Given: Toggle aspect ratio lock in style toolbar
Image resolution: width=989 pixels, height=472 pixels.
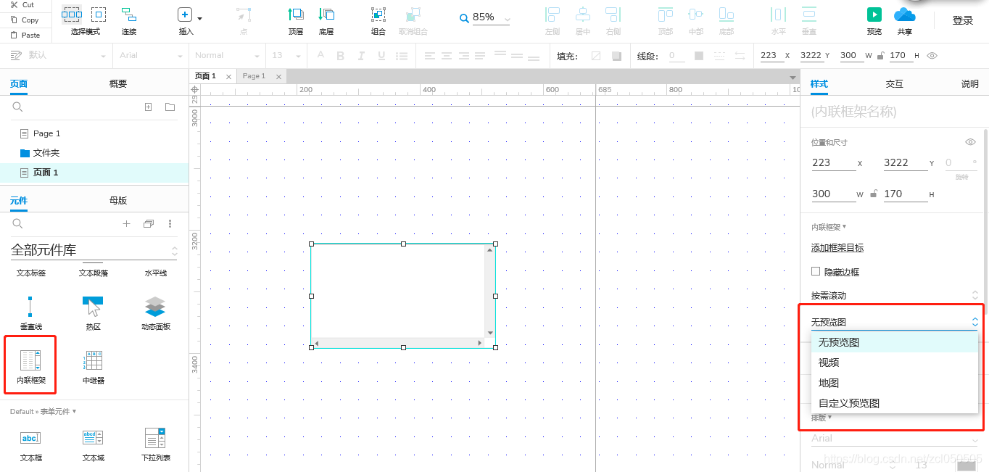Looking at the screenshot, I should pos(880,55).
